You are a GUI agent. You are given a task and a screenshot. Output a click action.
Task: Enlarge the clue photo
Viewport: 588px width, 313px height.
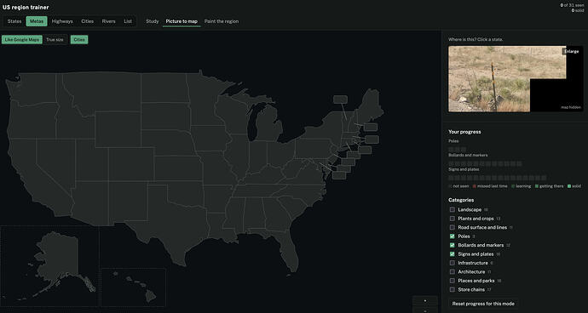pos(572,51)
